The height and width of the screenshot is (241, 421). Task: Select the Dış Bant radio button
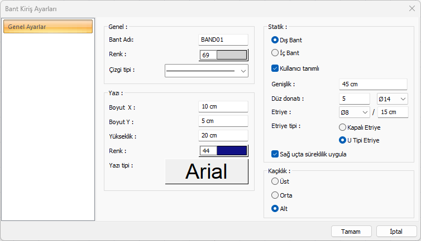click(275, 40)
